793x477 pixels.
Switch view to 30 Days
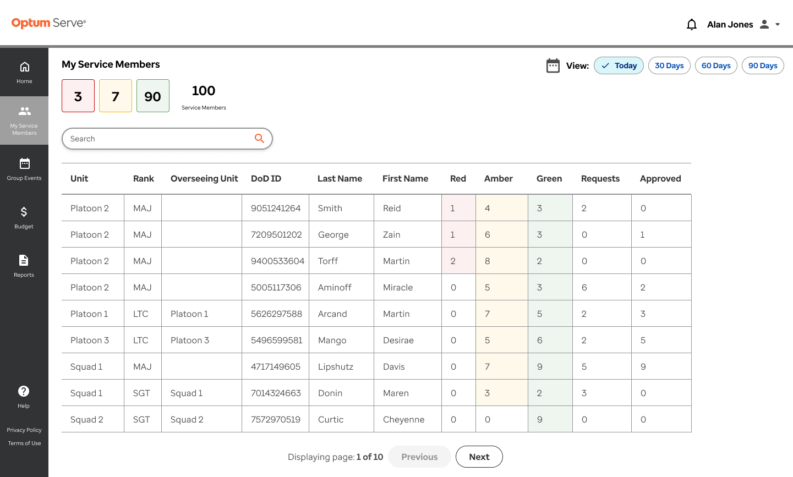[x=669, y=65]
